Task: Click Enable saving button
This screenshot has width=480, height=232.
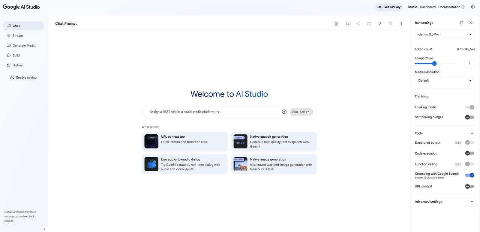Action: point(24,77)
